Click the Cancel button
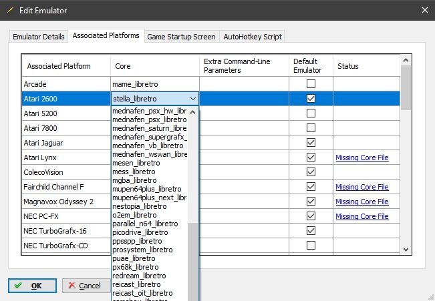The image size is (435, 301). [86, 286]
